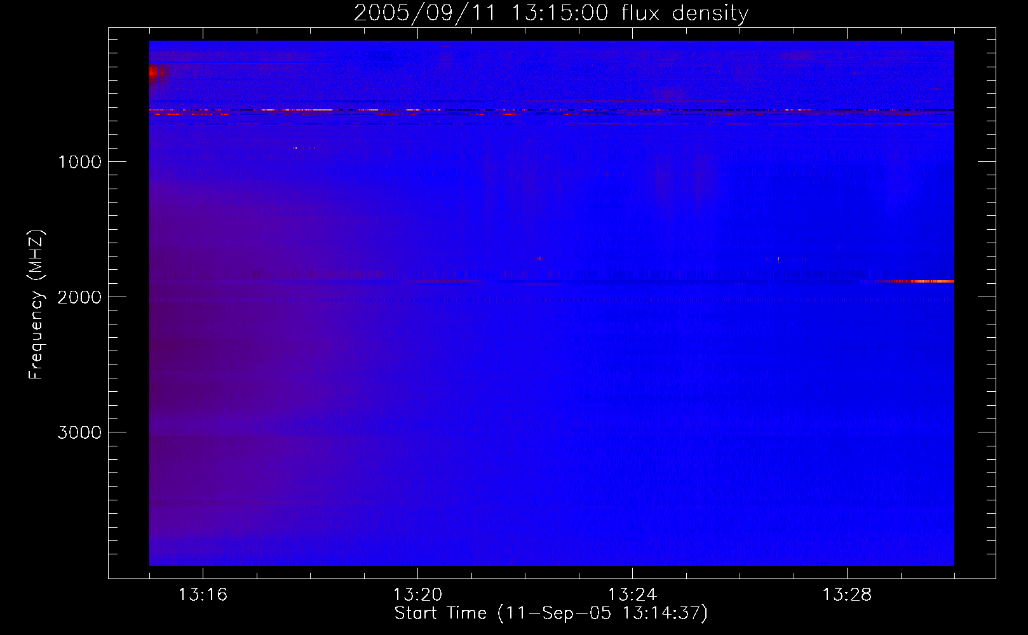Click the 13:16 time tick label
This screenshot has height=635, width=1028.
click(x=203, y=595)
